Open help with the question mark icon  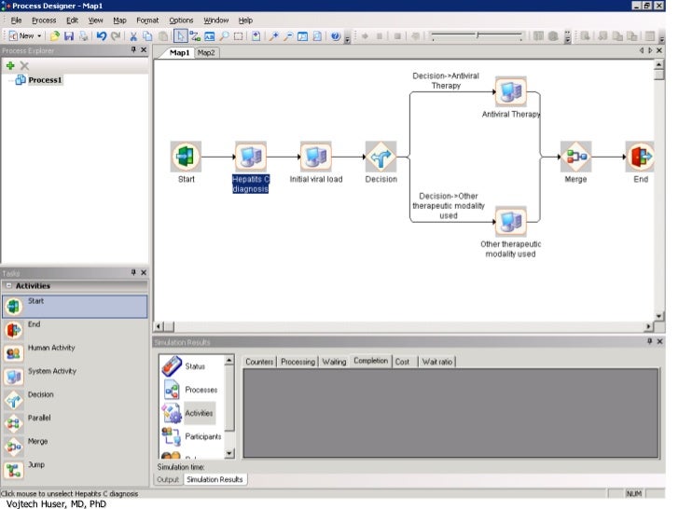(335, 36)
